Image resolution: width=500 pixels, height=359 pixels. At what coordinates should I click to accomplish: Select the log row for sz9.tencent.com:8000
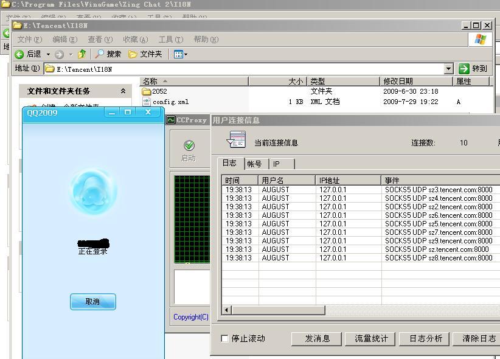point(361,240)
